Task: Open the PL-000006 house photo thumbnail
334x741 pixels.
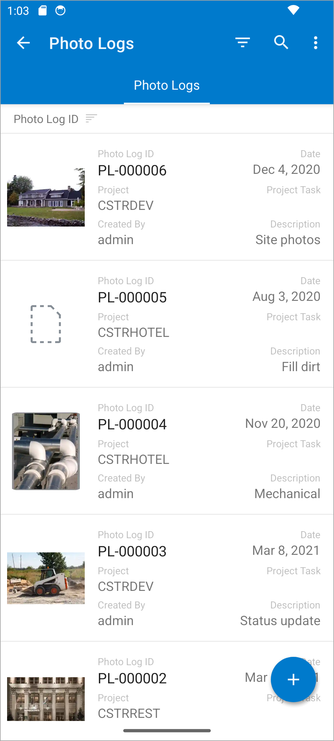Action: pos(46,197)
